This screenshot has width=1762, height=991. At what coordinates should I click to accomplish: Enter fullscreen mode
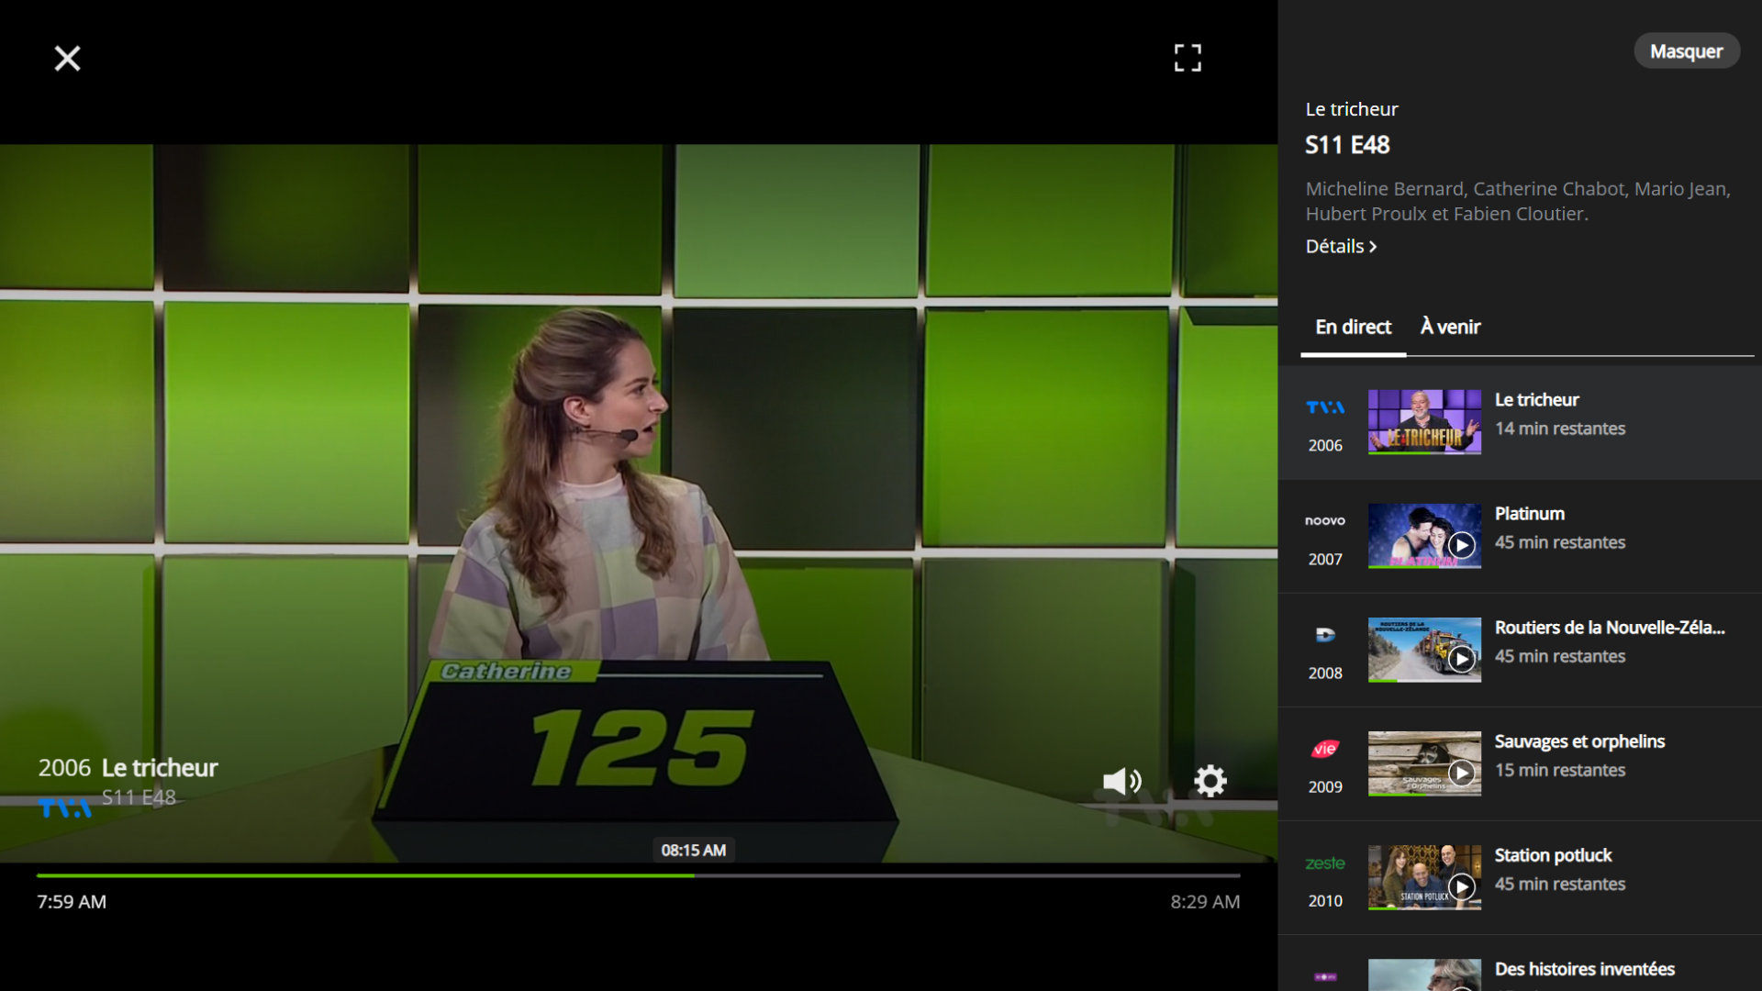coord(1188,58)
